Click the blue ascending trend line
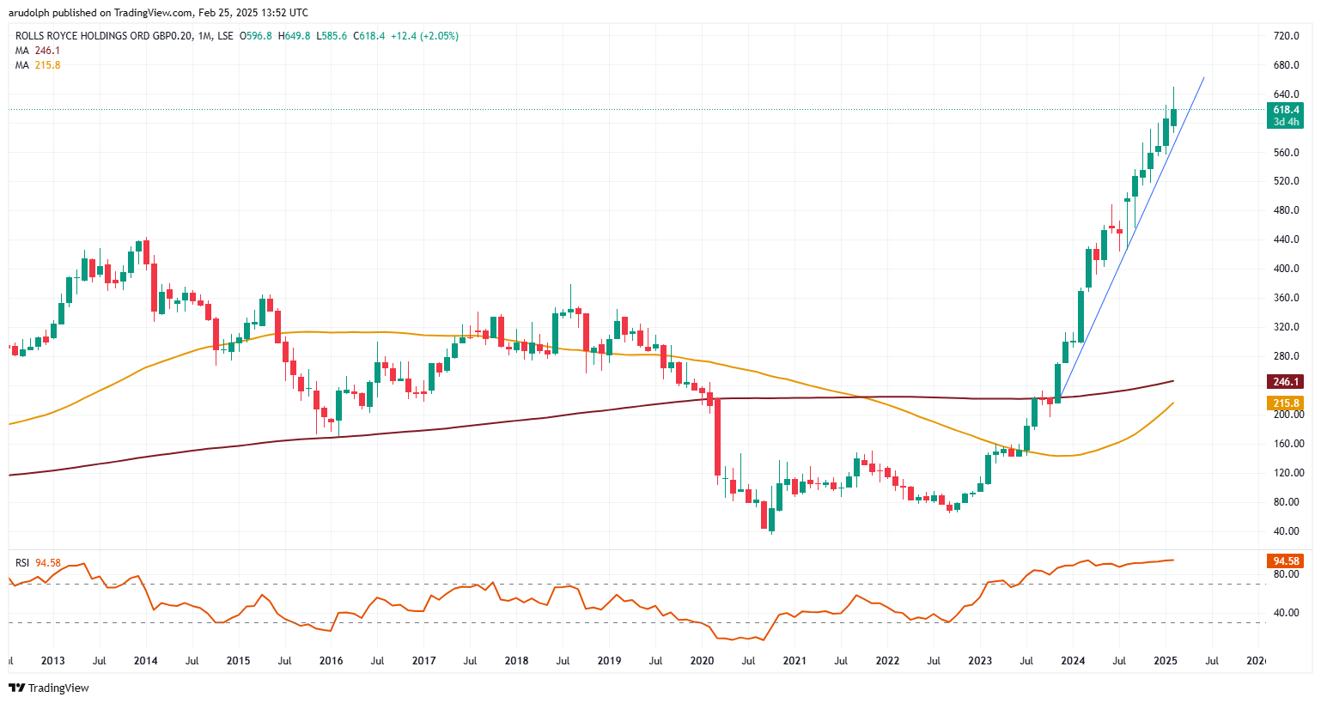This screenshot has height=703, width=1321. pos(1117,266)
